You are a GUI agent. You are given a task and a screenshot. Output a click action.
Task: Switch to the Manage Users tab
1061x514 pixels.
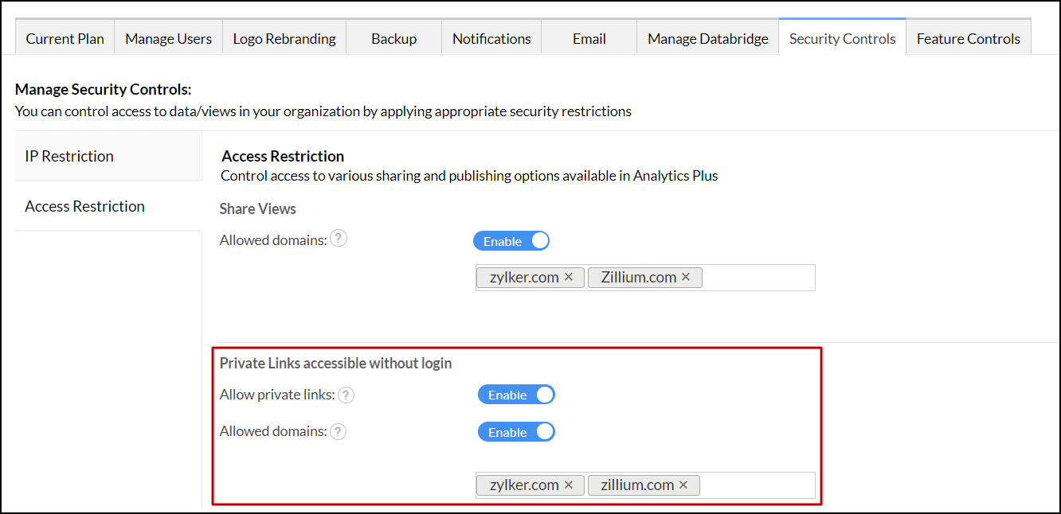pyautogui.click(x=168, y=38)
